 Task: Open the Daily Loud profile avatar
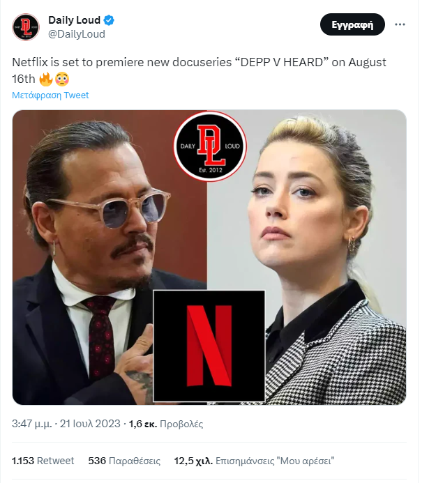click(25, 26)
